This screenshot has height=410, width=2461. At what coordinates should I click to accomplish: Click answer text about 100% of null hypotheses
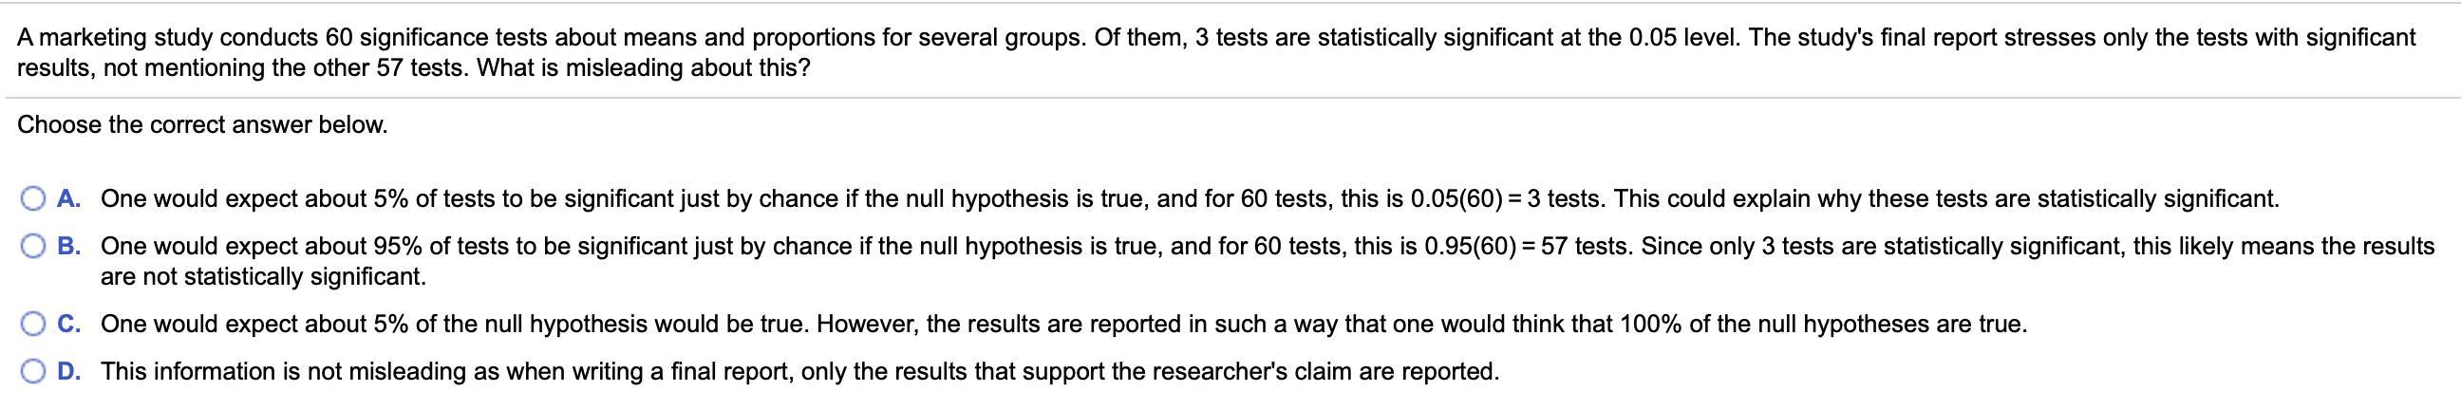pyautogui.click(x=1063, y=324)
